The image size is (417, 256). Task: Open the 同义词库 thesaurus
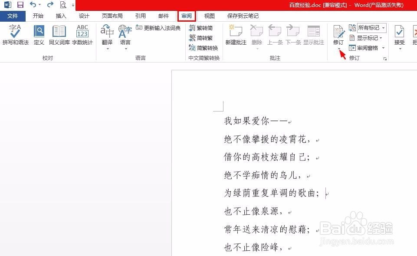pos(59,35)
